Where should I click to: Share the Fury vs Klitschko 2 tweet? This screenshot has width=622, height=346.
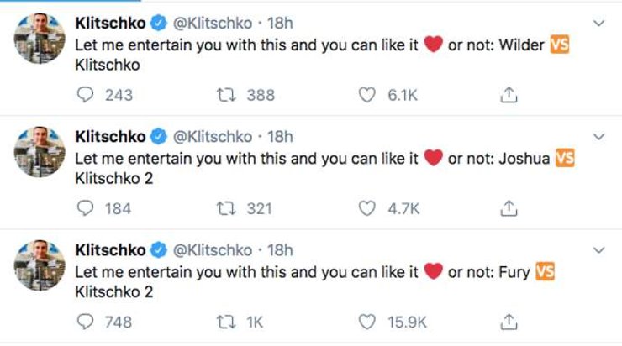point(509,322)
